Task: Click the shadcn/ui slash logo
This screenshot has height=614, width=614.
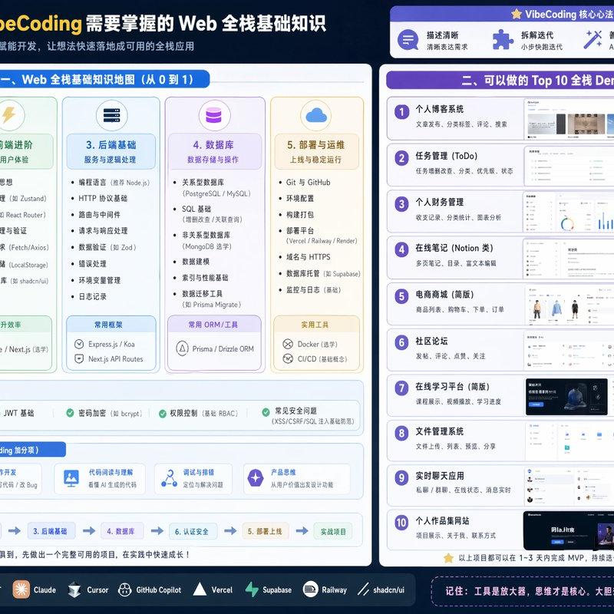Action: click(363, 589)
